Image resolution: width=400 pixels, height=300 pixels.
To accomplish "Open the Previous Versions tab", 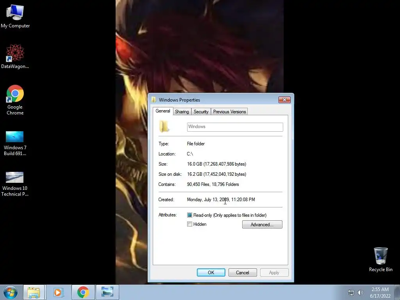I will 229,112.
